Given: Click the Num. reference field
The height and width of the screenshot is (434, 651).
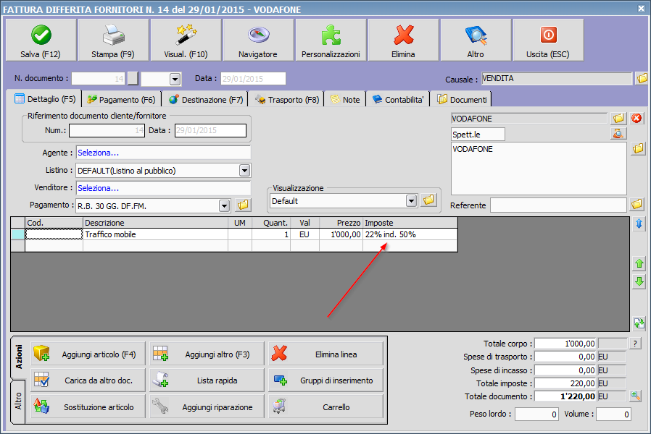Looking at the screenshot, I should (107, 130).
